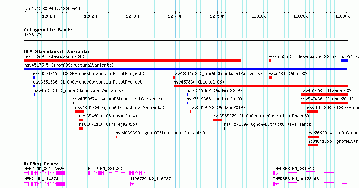Open the first 1000Genomes variant, esv3304719
The width and height of the screenshot is (359, 188).
89,73
